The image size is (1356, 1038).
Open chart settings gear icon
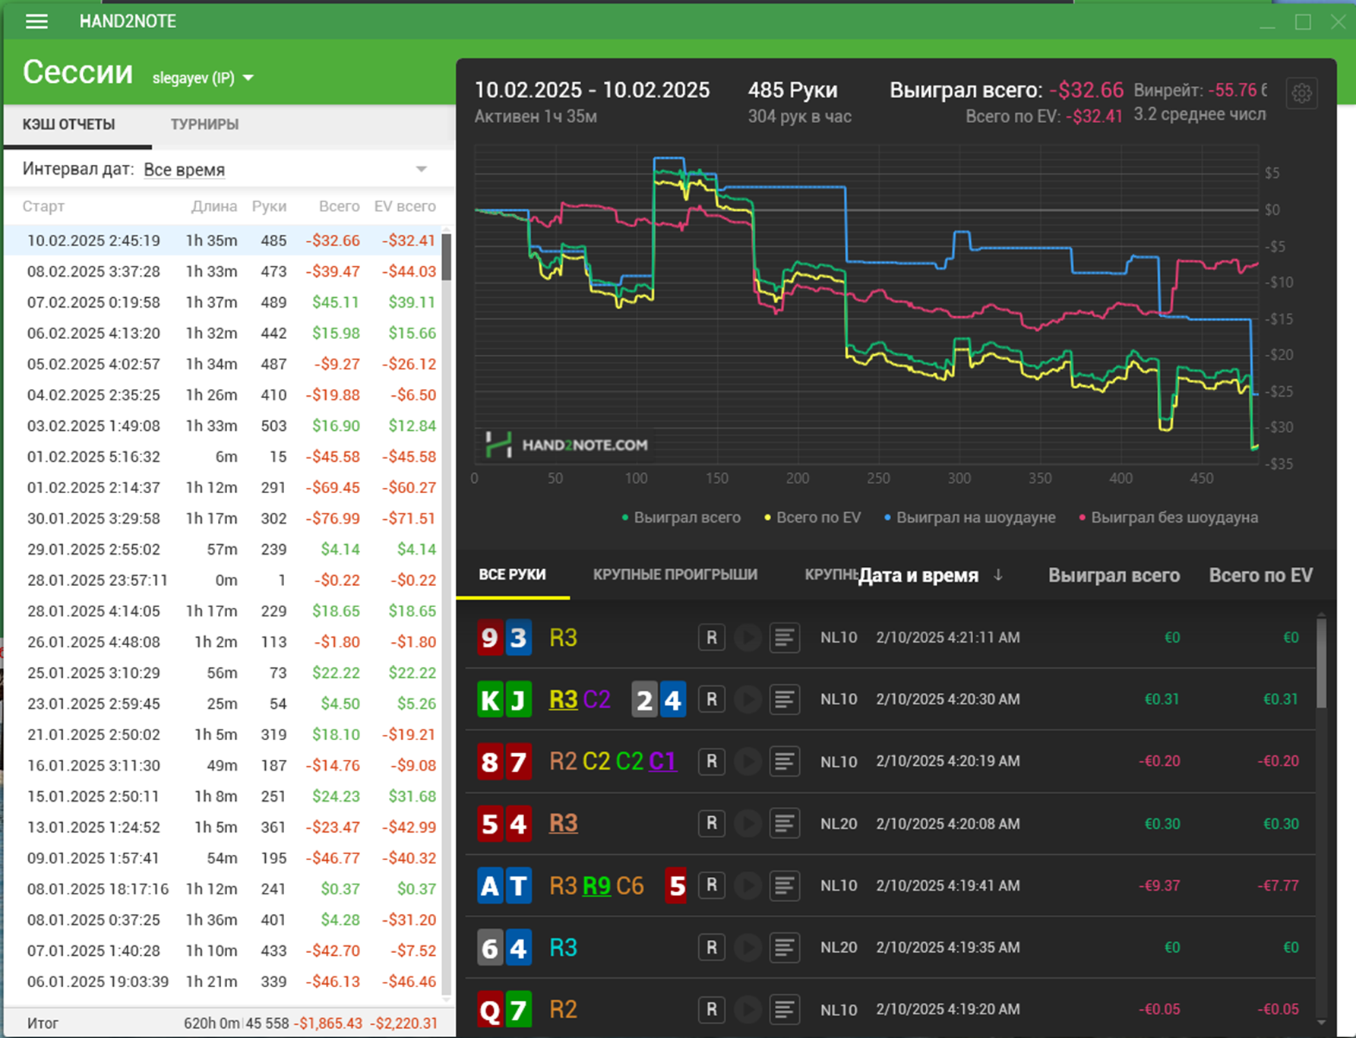tap(1302, 93)
